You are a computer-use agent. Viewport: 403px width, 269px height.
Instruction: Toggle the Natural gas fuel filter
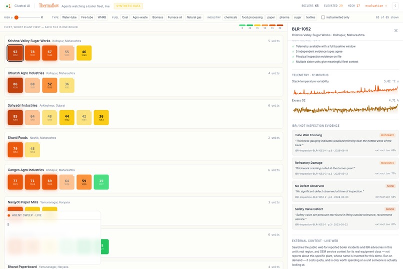[194, 18]
